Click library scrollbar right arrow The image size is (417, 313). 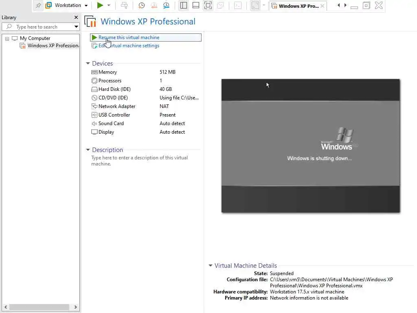[x=75, y=307]
